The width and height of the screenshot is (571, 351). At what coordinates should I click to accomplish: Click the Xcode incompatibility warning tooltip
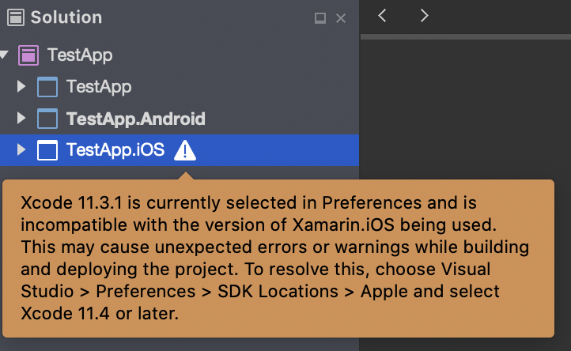(278, 259)
